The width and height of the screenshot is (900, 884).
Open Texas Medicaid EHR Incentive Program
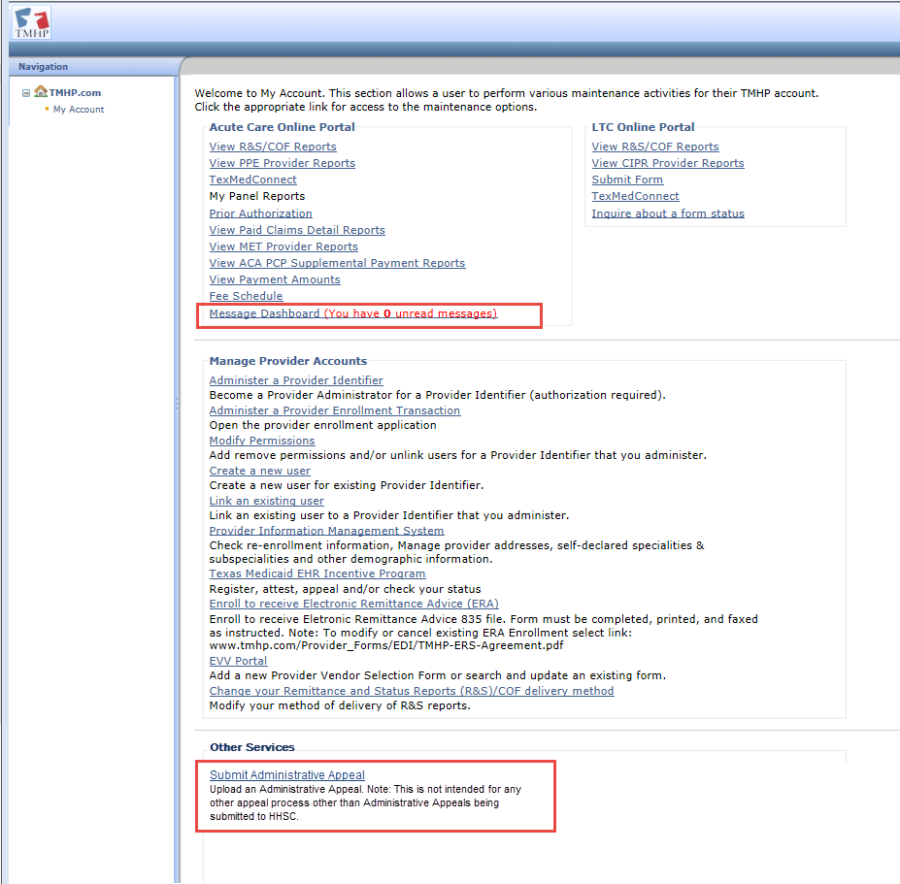(x=317, y=573)
